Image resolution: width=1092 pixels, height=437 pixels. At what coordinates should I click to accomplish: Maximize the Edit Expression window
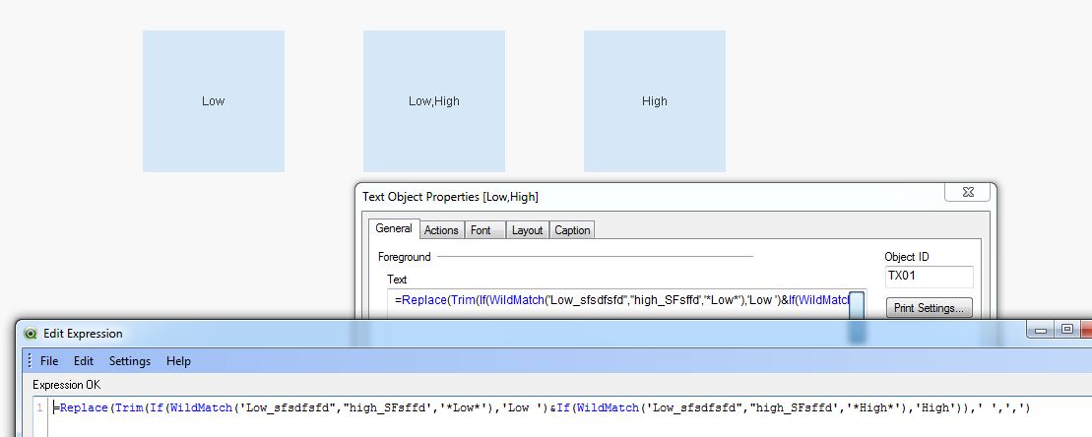tap(1067, 330)
